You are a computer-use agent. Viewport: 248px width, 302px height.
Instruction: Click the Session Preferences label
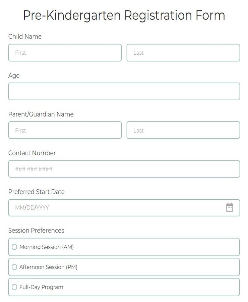(36, 231)
